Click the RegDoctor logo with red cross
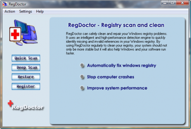Viewport: 191px width, 129px height. [25, 105]
